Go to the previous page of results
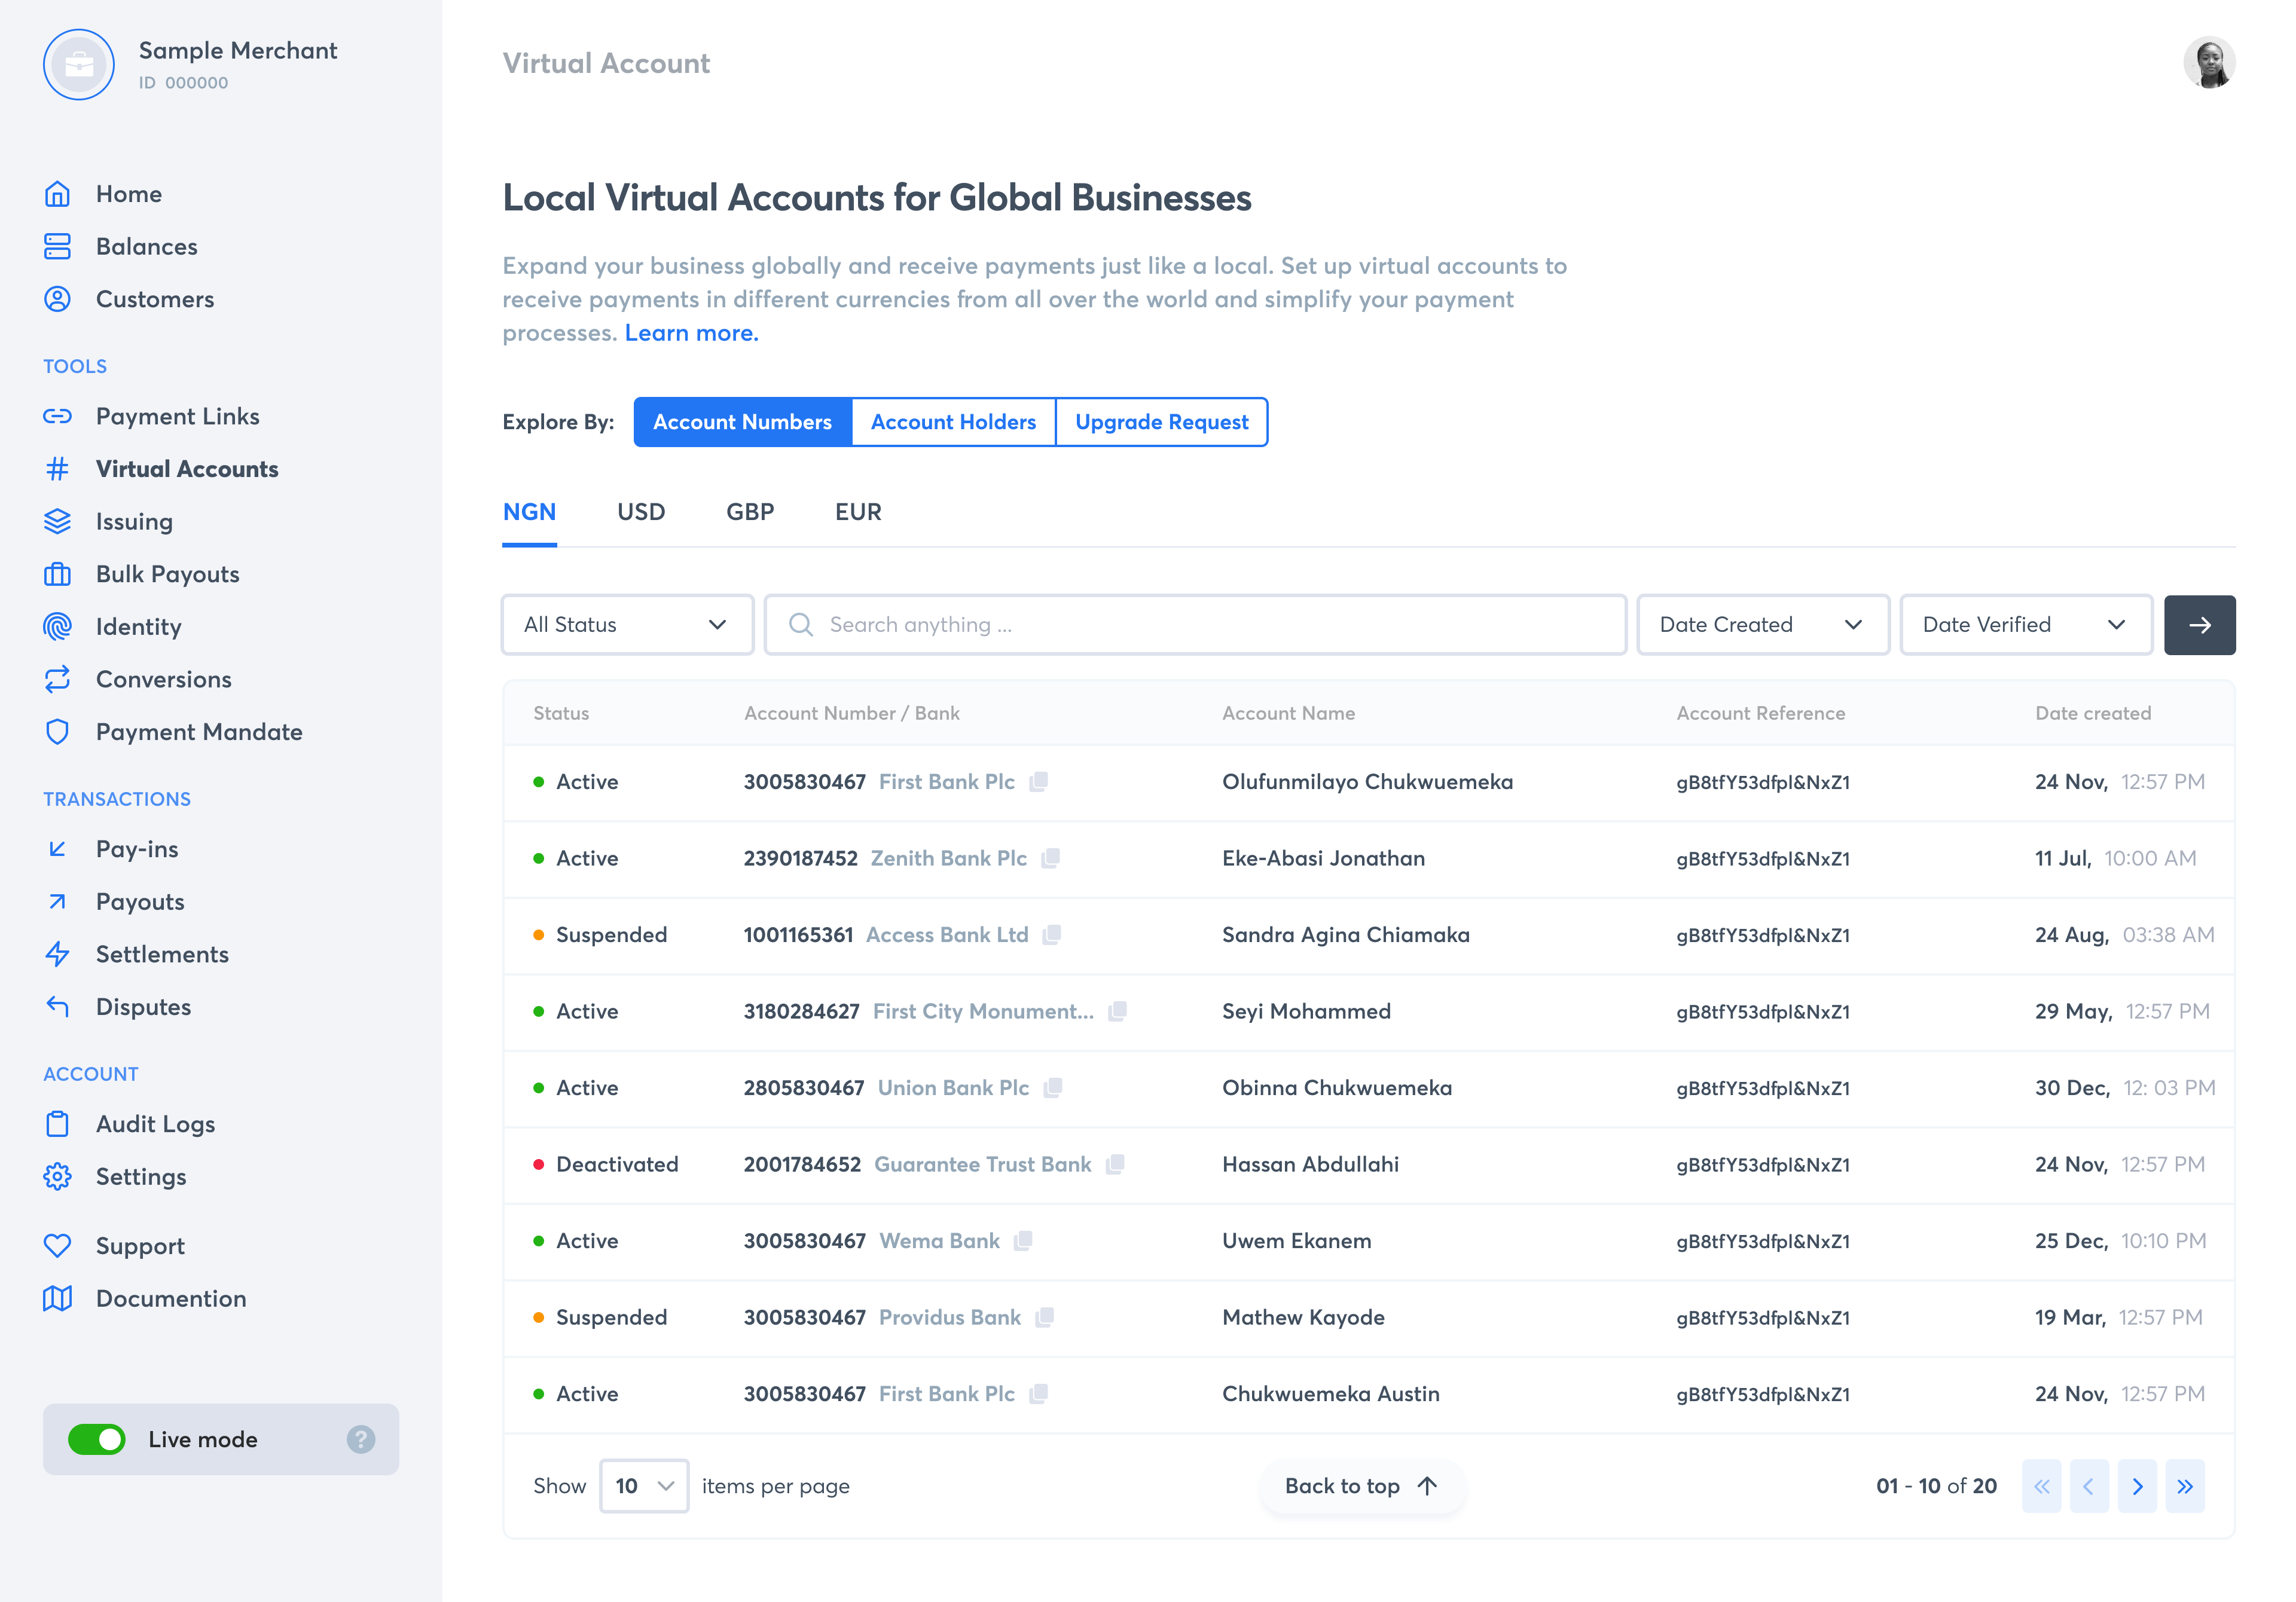The image size is (2296, 1602). [x=2089, y=1486]
